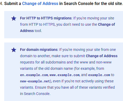Click the code text "www.example.com"
The height and width of the screenshot is (101, 123).
65,75
